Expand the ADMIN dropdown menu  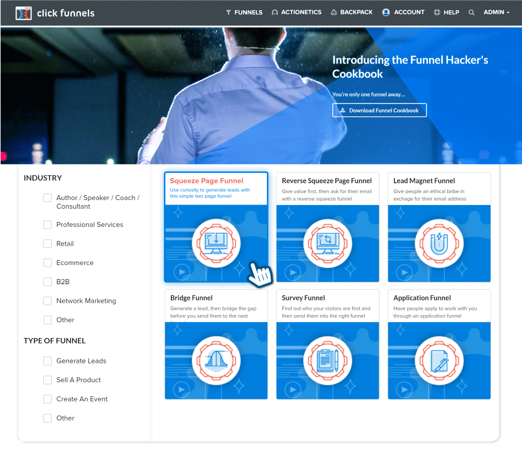tap(496, 12)
